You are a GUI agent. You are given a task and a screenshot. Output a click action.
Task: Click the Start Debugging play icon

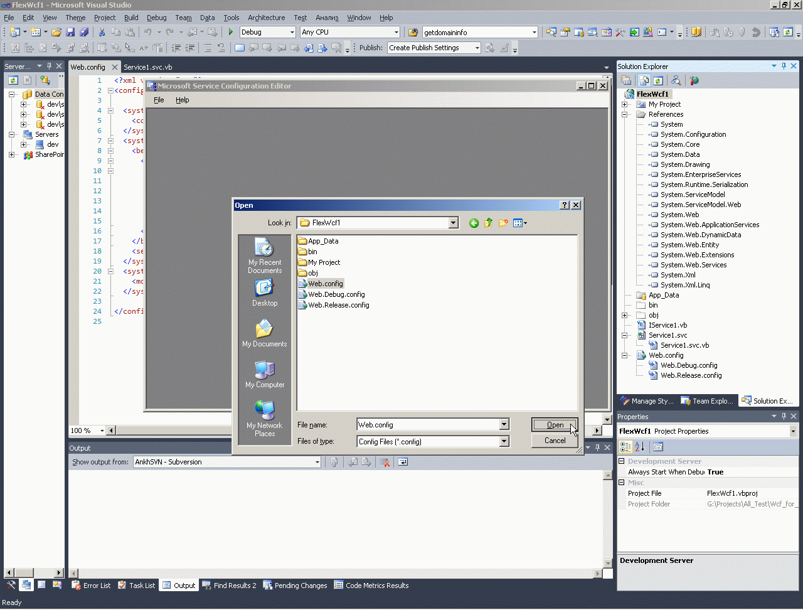click(x=231, y=32)
